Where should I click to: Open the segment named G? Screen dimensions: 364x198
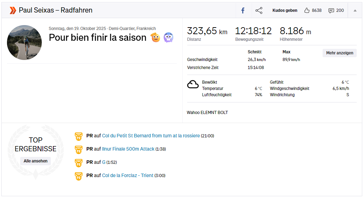pyautogui.click(x=104, y=162)
